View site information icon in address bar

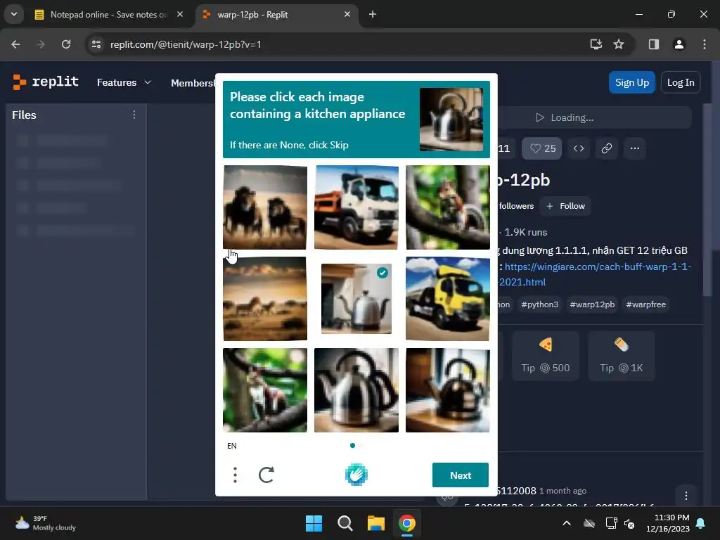coord(96,44)
